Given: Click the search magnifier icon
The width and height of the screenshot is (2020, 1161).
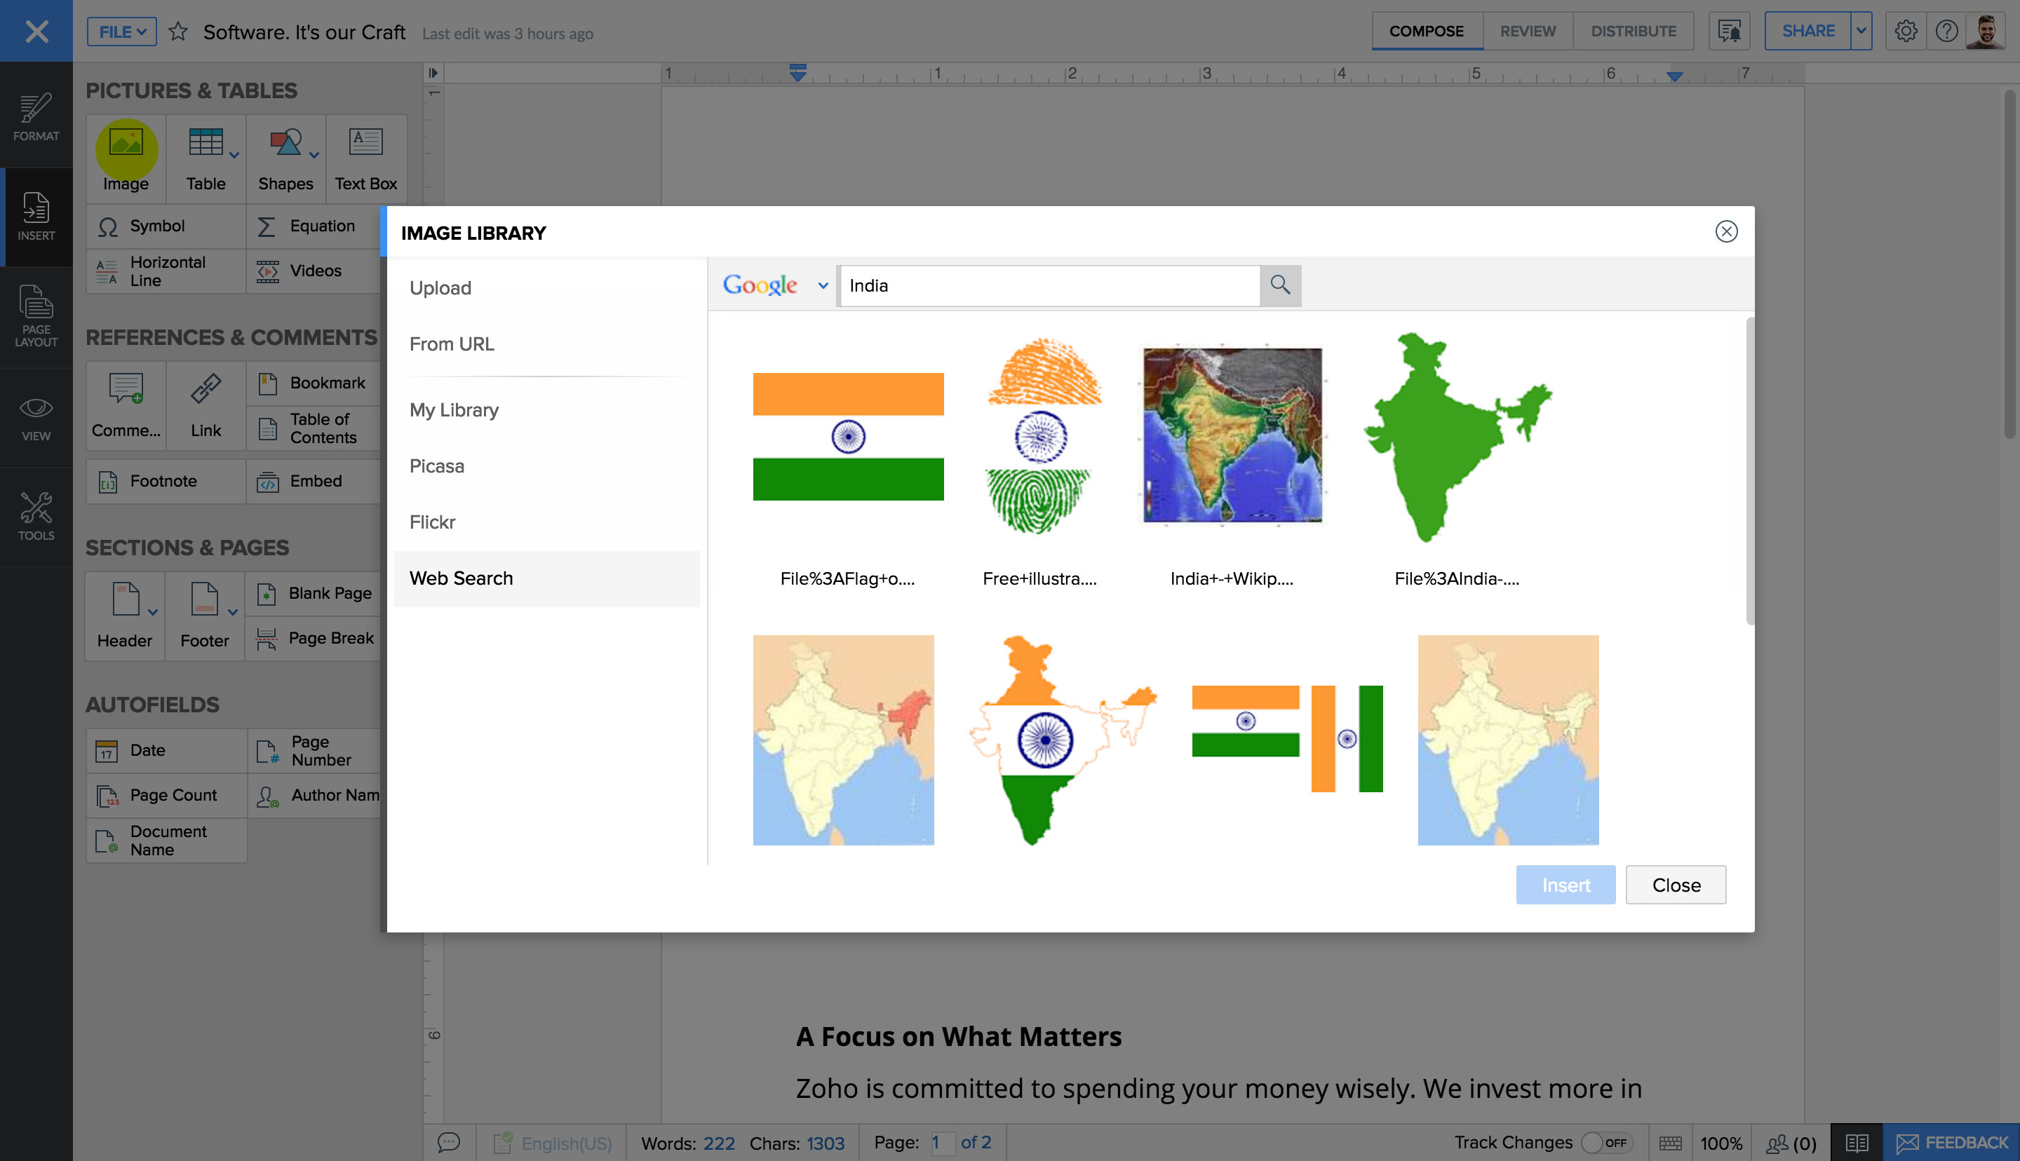Looking at the screenshot, I should point(1280,285).
